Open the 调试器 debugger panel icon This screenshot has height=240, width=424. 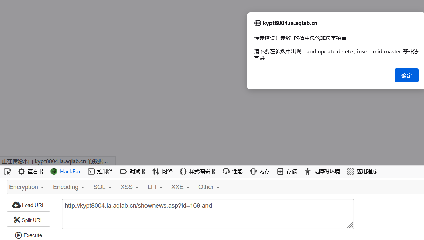click(124, 171)
